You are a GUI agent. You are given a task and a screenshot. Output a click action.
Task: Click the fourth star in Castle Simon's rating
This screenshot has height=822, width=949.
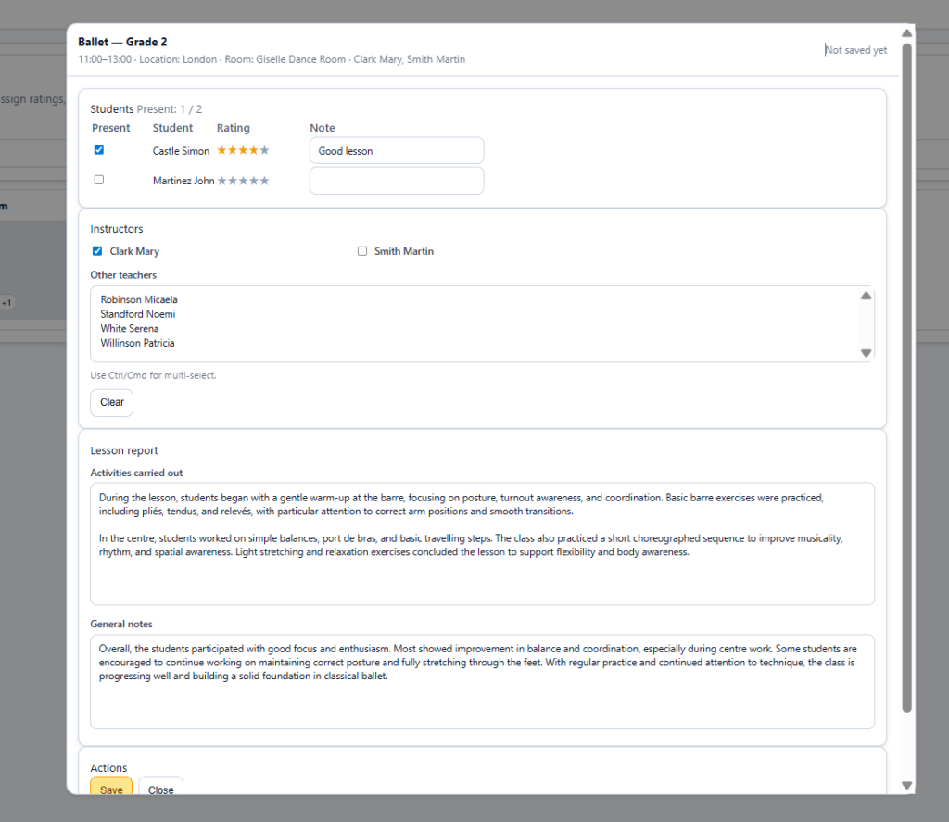coord(253,150)
